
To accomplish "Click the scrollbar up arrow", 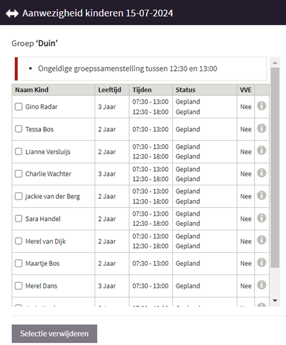I will (275, 63).
